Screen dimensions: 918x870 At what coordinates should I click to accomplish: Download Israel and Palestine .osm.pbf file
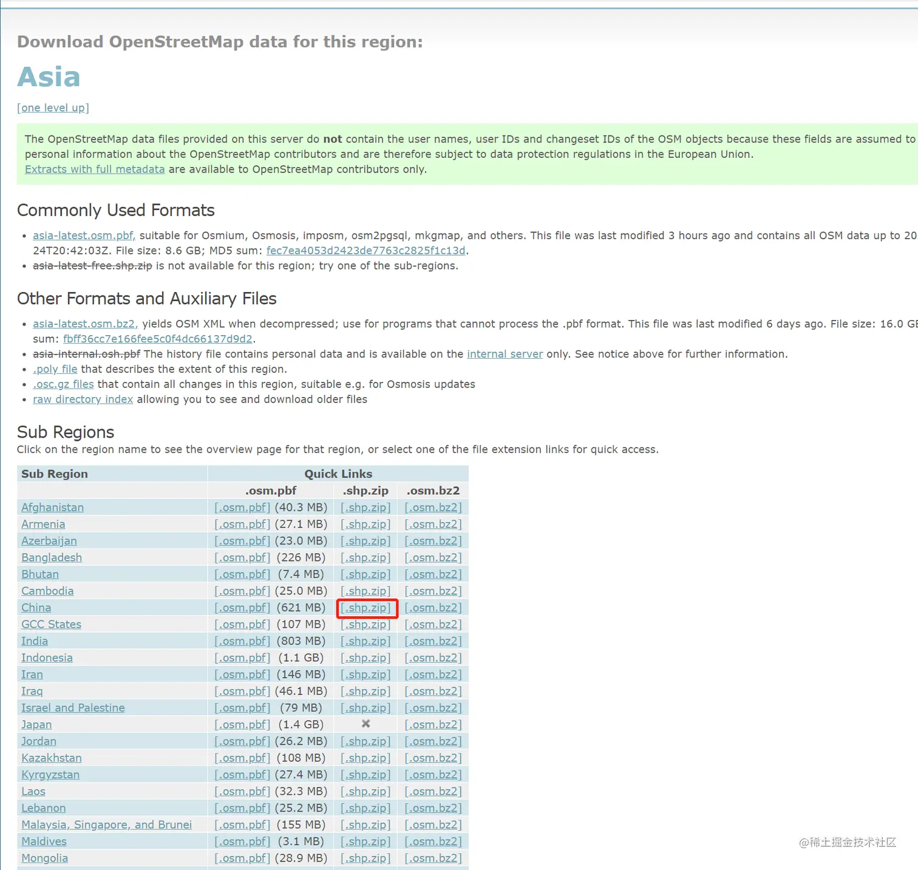(242, 708)
